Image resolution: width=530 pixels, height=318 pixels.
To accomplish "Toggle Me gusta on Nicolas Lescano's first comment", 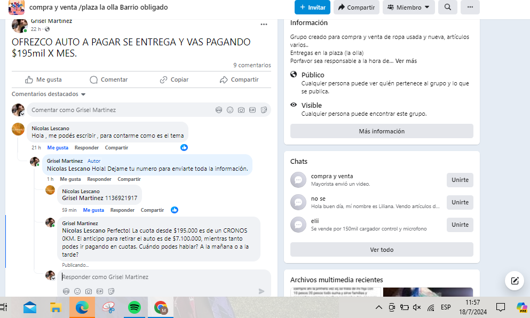I will [58, 148].
